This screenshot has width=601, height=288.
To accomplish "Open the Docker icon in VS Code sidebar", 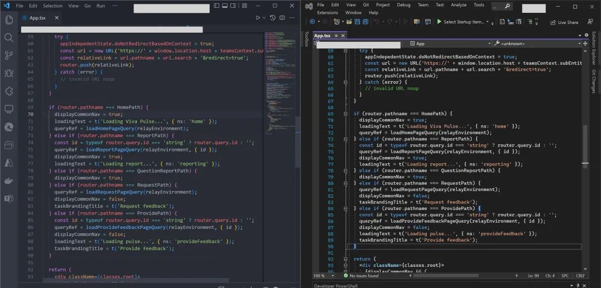I will click(9, 180).
